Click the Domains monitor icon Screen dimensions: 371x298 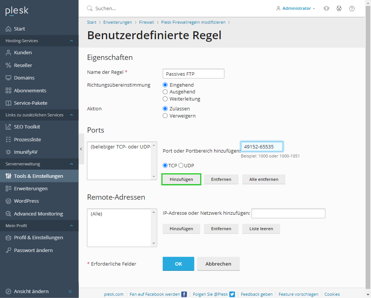[x=8, y=78]
